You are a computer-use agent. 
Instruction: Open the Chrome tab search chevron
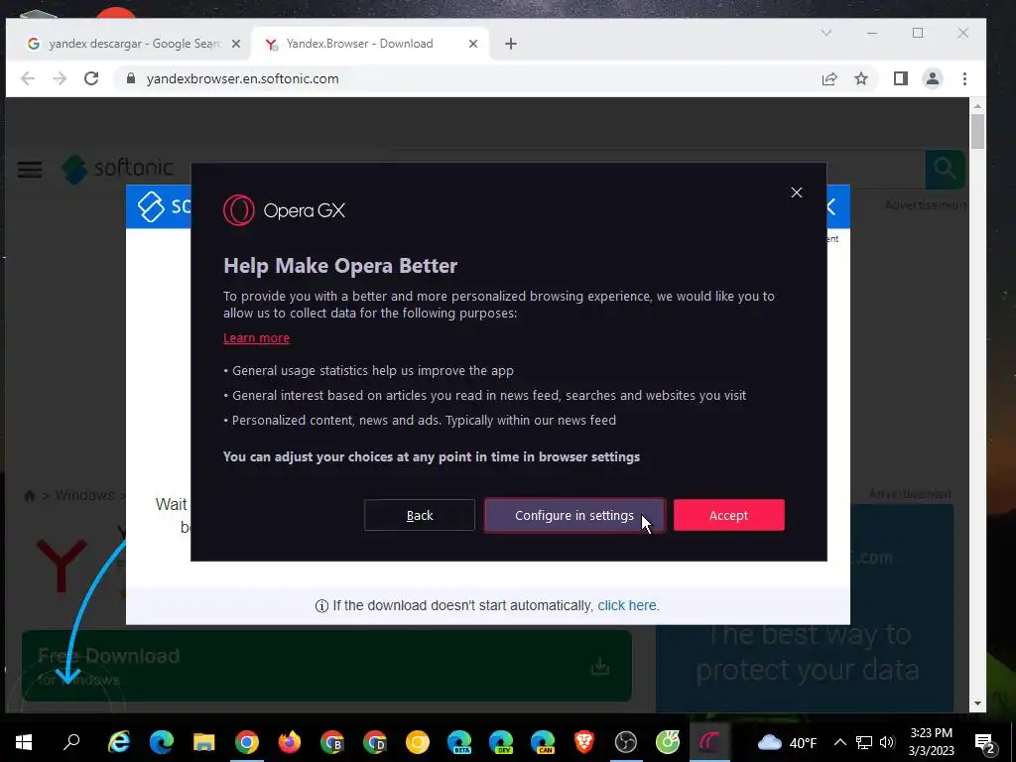click(x=826, y=33)
